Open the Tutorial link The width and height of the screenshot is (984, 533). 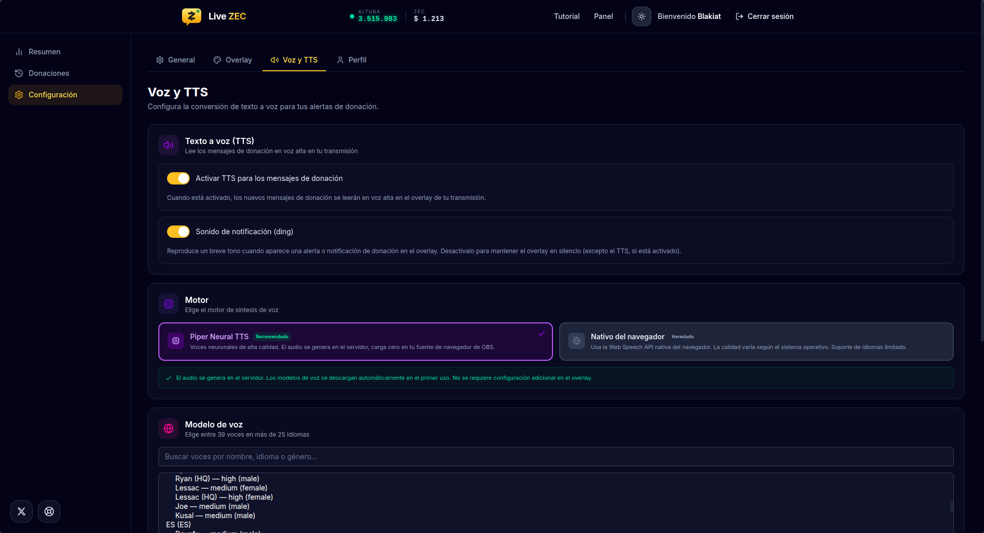(x=567, y=16)
